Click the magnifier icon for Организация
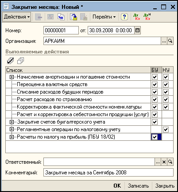Image resolution: width=178 pixels, height=192 pixels. pyautogui.click(x=170, y=41)
